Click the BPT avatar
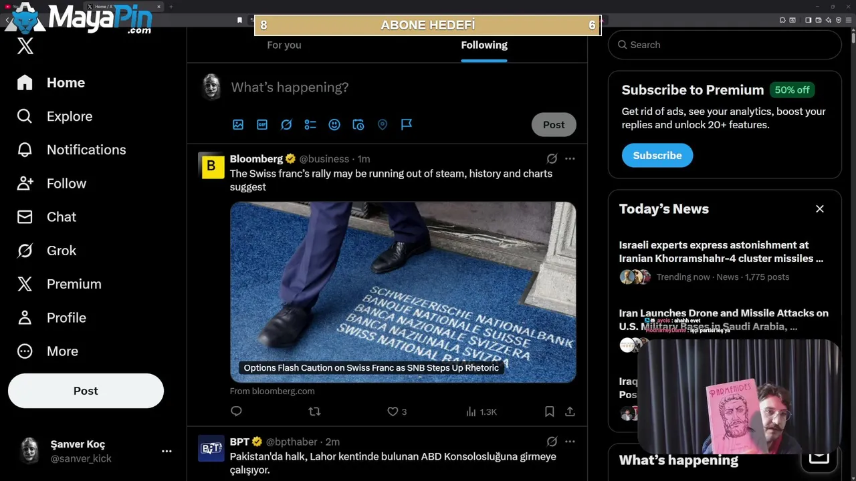 [211, 448]
